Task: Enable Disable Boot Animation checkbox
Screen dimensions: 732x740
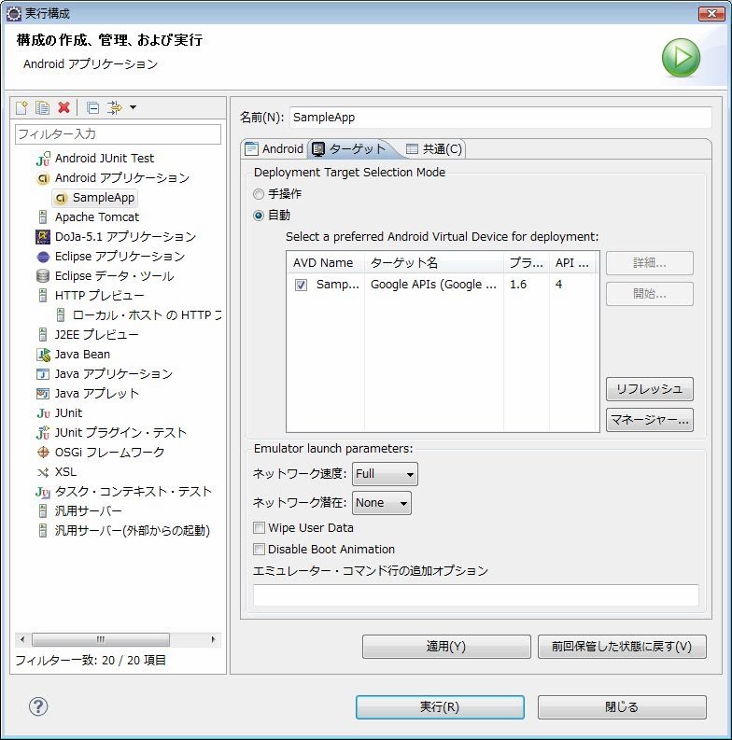Action: [x=260, y=550]
